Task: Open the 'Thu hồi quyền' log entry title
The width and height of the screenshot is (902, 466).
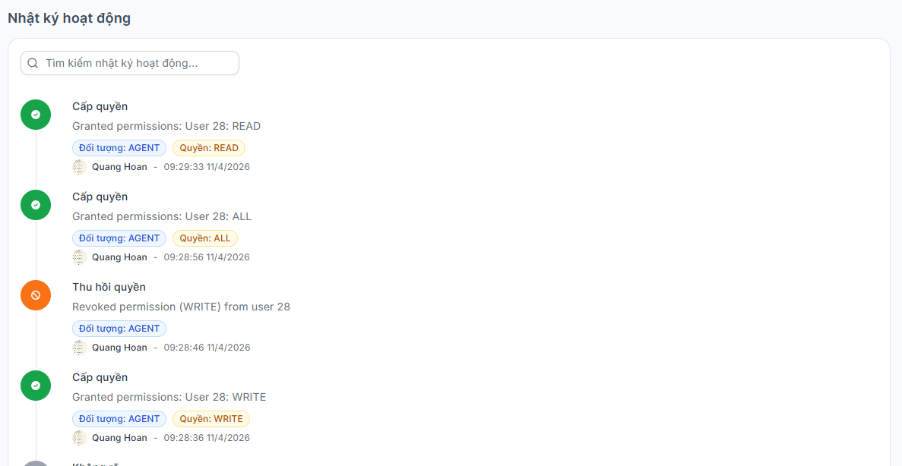Action: tap(109, 288)
